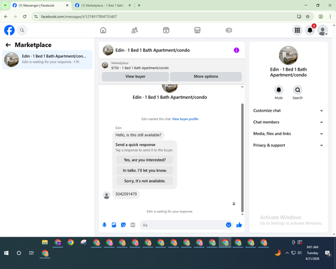Screen dimensions: 336x269
Task: Expand Customize chat section
Action: point(288,110)
